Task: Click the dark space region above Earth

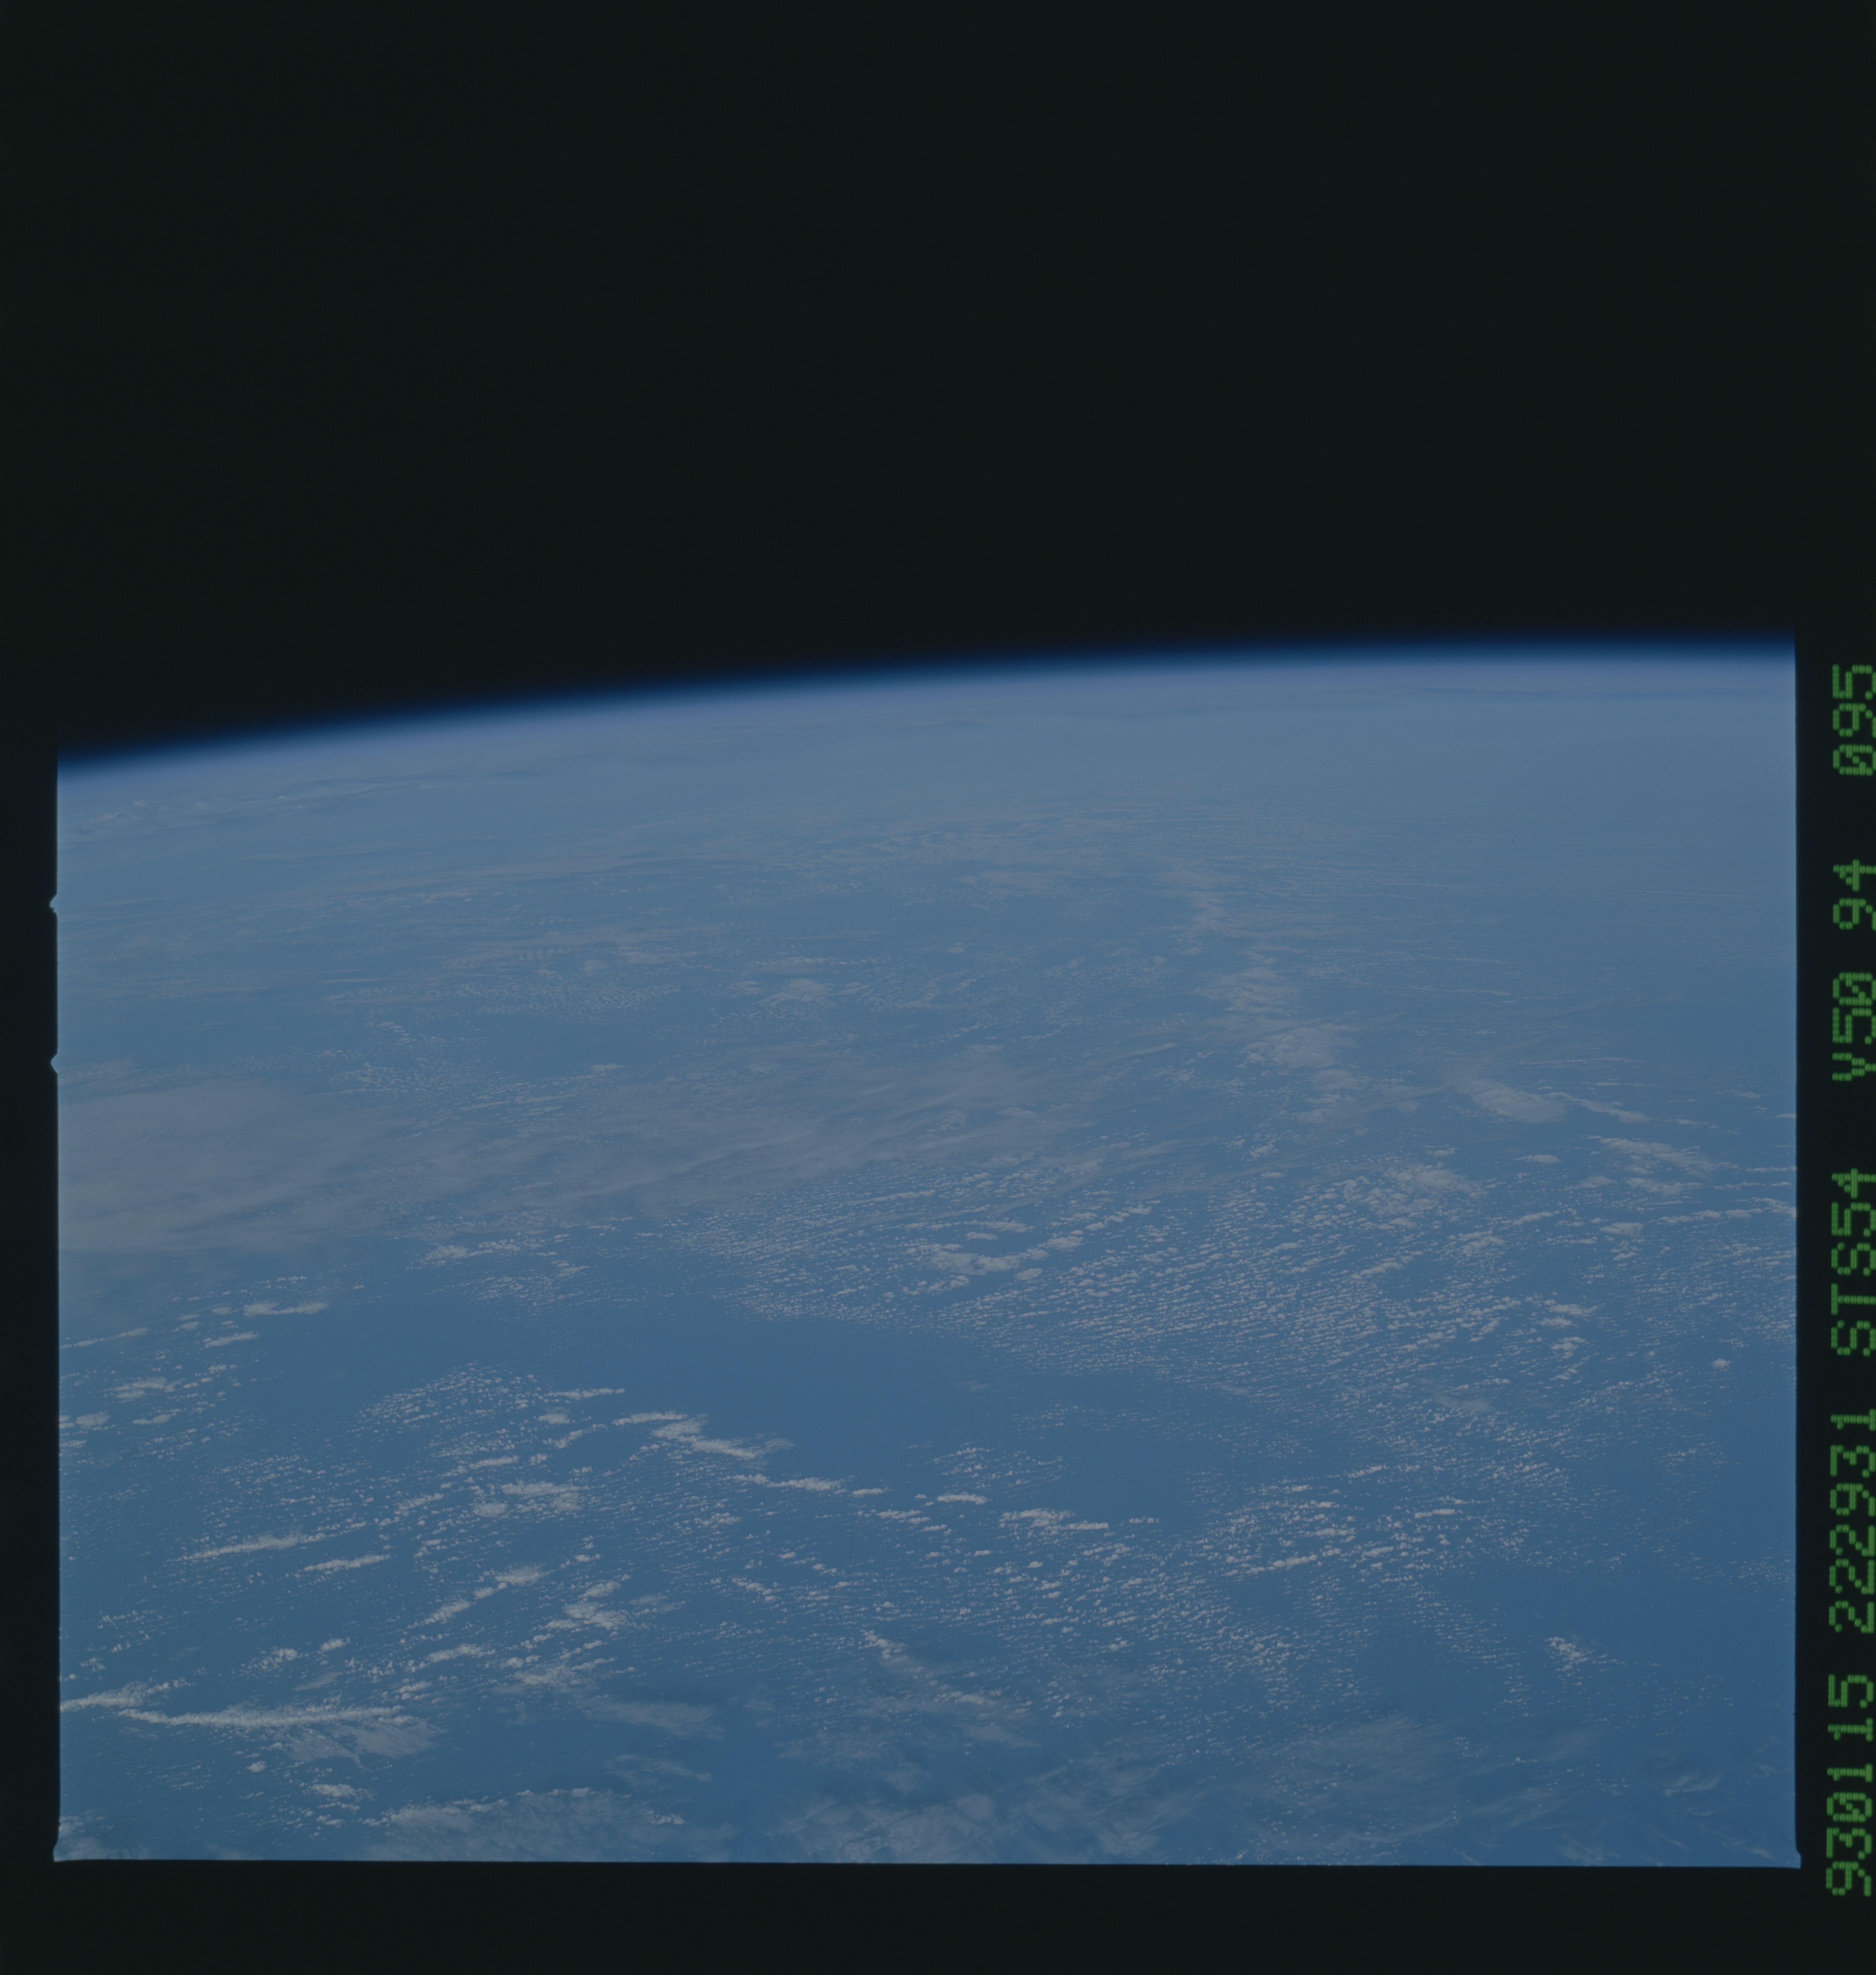Action: tap(900, 300)
